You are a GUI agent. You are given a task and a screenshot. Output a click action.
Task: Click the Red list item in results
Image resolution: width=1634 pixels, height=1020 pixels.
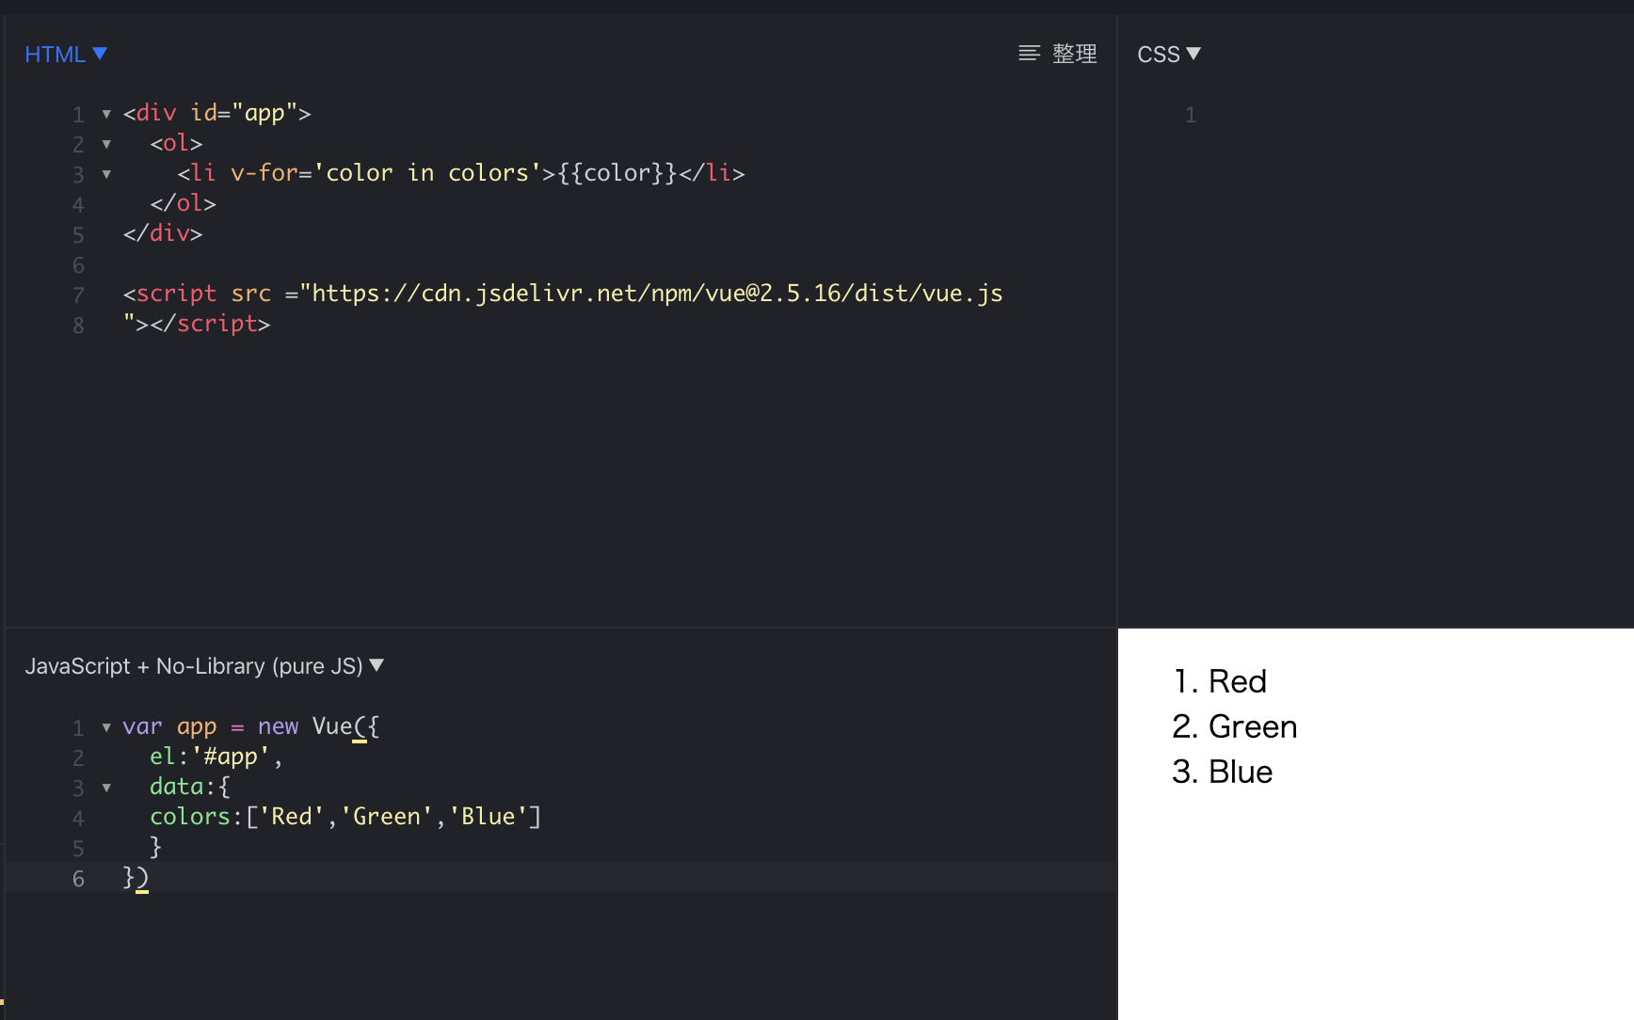pyautogui.click(x=1237, y=681)
